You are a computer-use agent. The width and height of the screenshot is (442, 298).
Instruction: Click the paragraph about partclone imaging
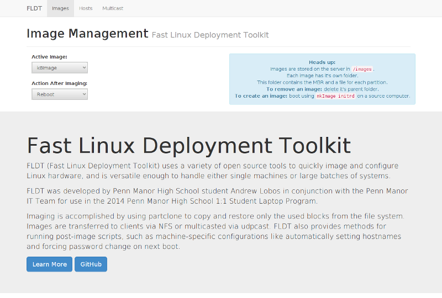(x=215, y=231)
